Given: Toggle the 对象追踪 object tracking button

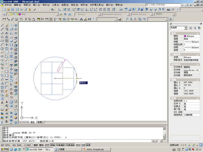Looking at the screenshot, I should tap(70, 145).
